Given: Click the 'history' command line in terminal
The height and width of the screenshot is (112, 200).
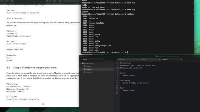Looking at the screenshot, I should 108,14.
